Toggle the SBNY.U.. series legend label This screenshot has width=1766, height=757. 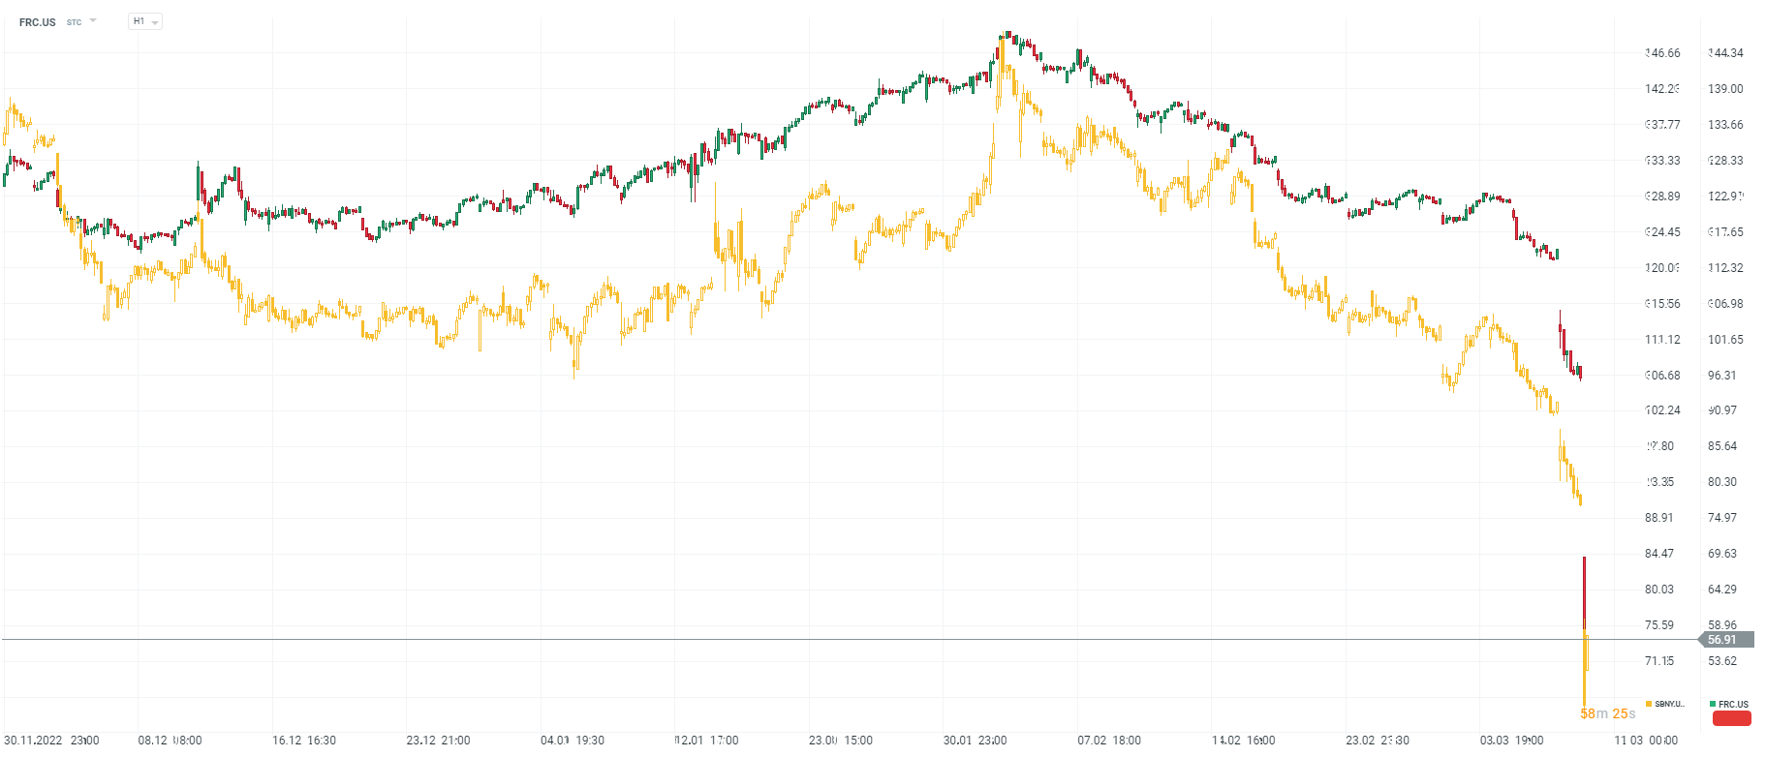coord(1670,704)
